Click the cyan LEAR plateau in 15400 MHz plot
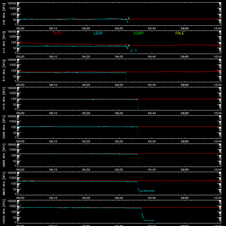The image size is (226, 226). pos(149,220)
